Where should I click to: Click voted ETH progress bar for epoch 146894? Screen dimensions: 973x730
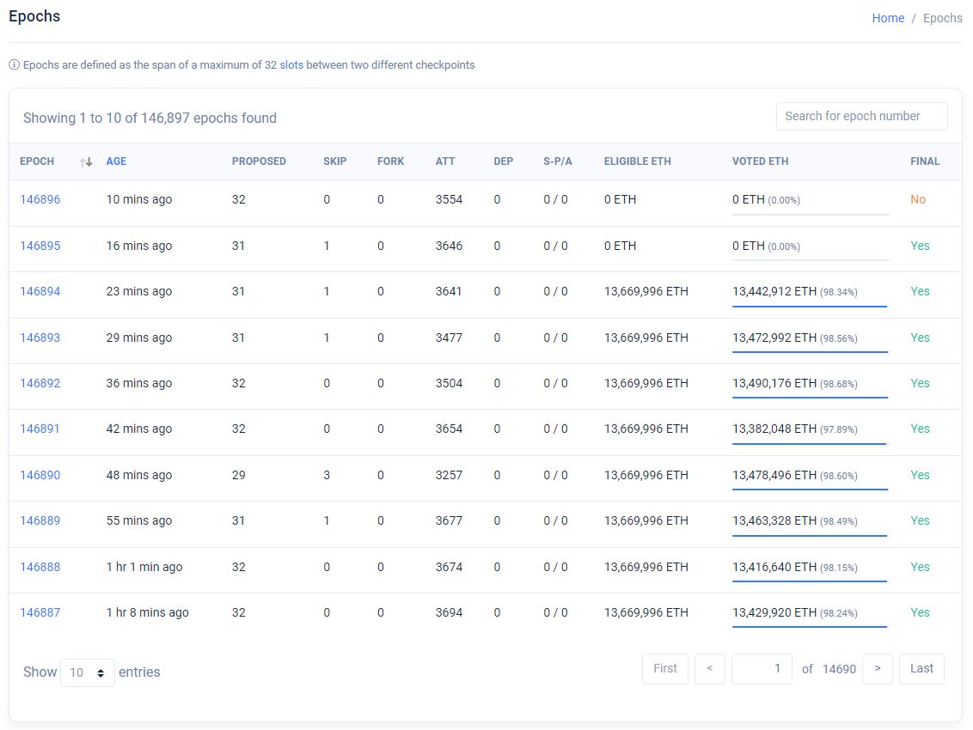pyautogui.click(x=809, y=305)
